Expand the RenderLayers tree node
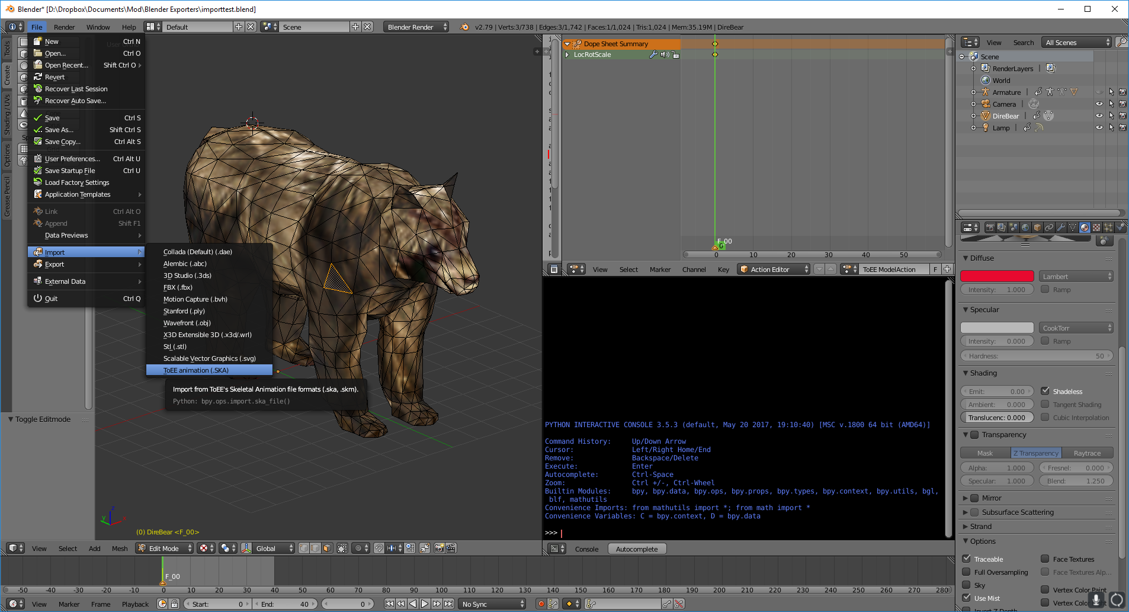The height and width of the screenshot is (612, 1129). coord(973,69)
